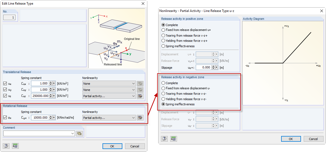Image resolution: width=326 pixels, height=152 pixels.
Task: Open value menu arrow for Cφx spring constant
Action: 54,118
